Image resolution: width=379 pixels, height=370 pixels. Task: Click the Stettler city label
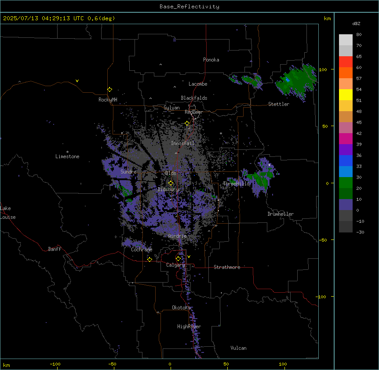click(279, 104)
